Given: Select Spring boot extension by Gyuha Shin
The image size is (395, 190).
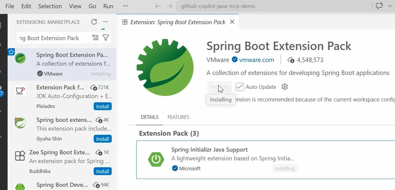Looking at the screenshot, I should [x=62, y=129].
